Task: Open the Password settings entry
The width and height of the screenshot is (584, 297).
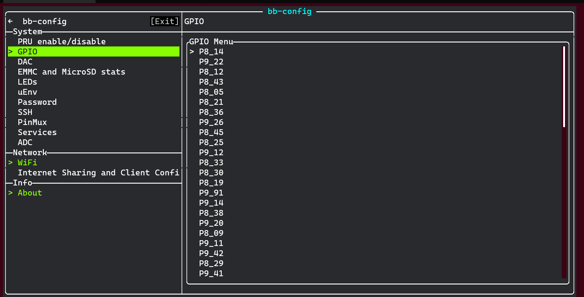Action: [x=37, y=102]
